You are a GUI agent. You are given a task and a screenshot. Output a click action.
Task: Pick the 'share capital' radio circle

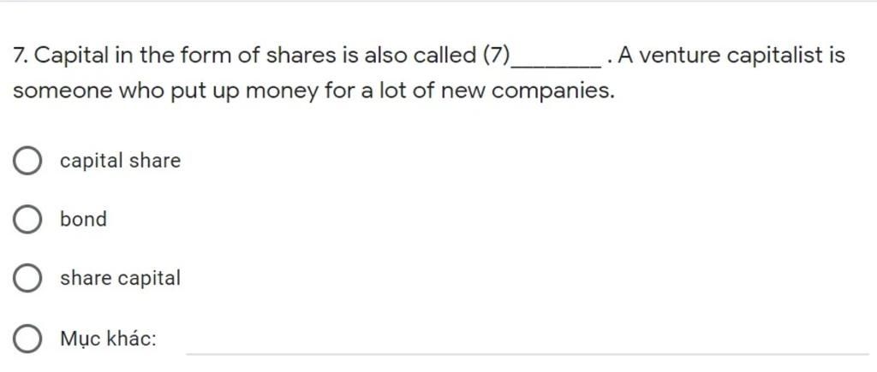tap(27, 279)
